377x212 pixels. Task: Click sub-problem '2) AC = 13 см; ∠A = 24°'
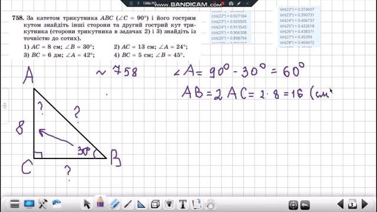(x=151, y=47)
